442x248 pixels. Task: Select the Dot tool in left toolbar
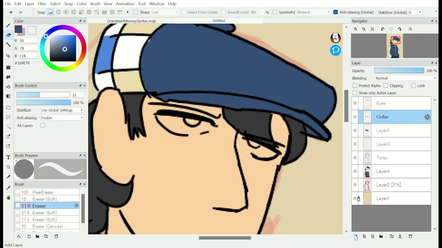(x=8, y=45)
